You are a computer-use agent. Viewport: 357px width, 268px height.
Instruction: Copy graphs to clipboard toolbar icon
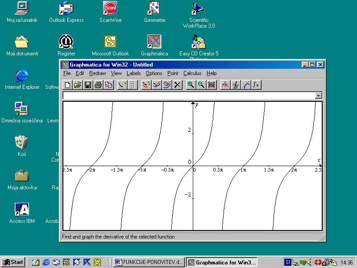109,85
